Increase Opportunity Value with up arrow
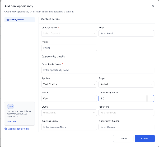Viewport: 159px width, 147px height. 147,97
